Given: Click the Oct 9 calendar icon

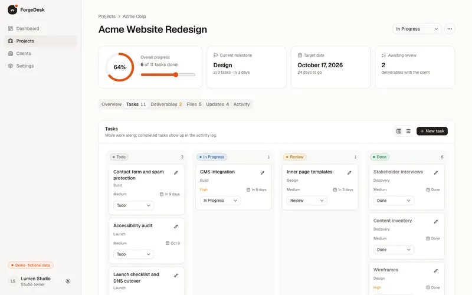Looking at the screenshot, I should coord(168,243).
